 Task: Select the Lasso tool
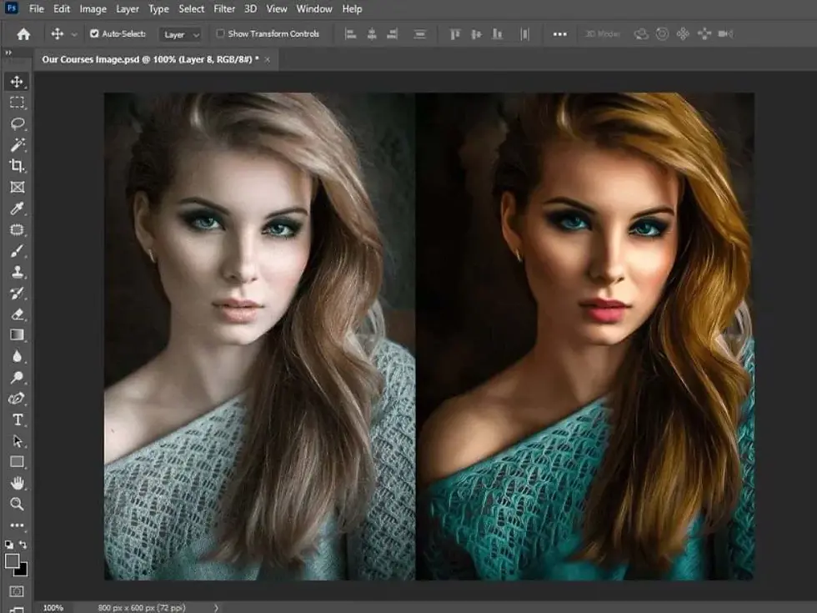17,123
